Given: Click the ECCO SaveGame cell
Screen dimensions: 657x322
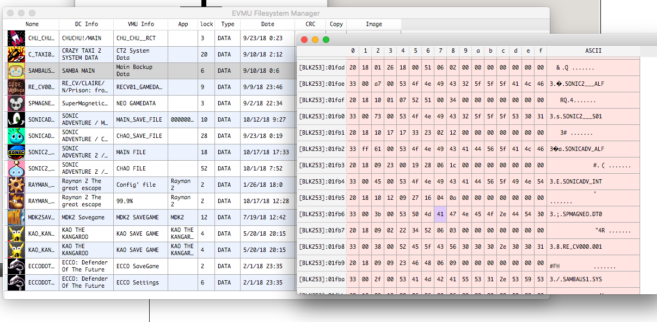Looking at the screenshot, I should click(141, 266).
